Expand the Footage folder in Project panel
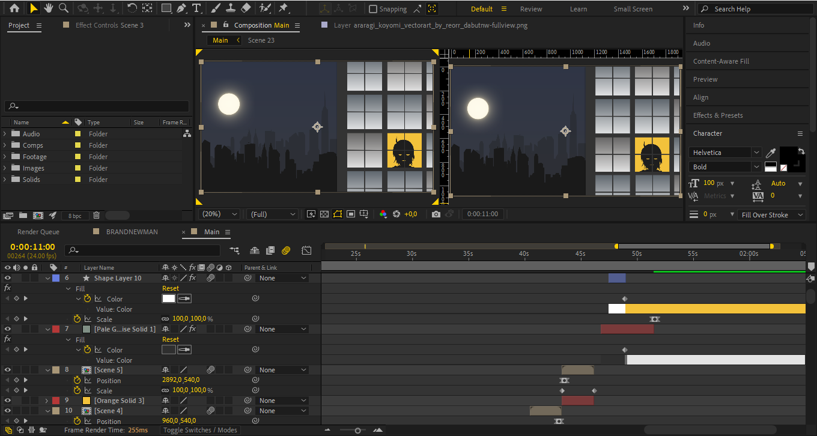The image size is (817, 436). (5, 157)
